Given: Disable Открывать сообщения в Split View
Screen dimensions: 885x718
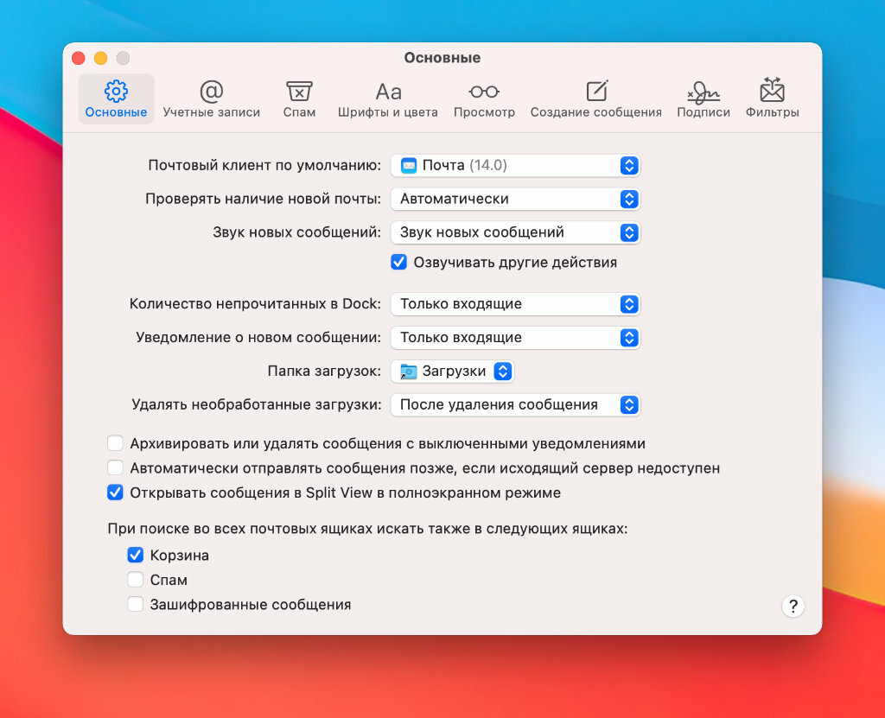Looking at the screenshot, I should pos(115,492).
